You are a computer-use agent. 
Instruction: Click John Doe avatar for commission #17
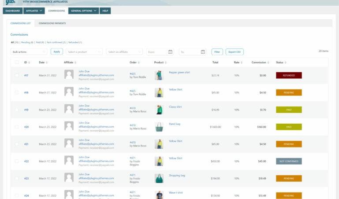click(69, 74)
